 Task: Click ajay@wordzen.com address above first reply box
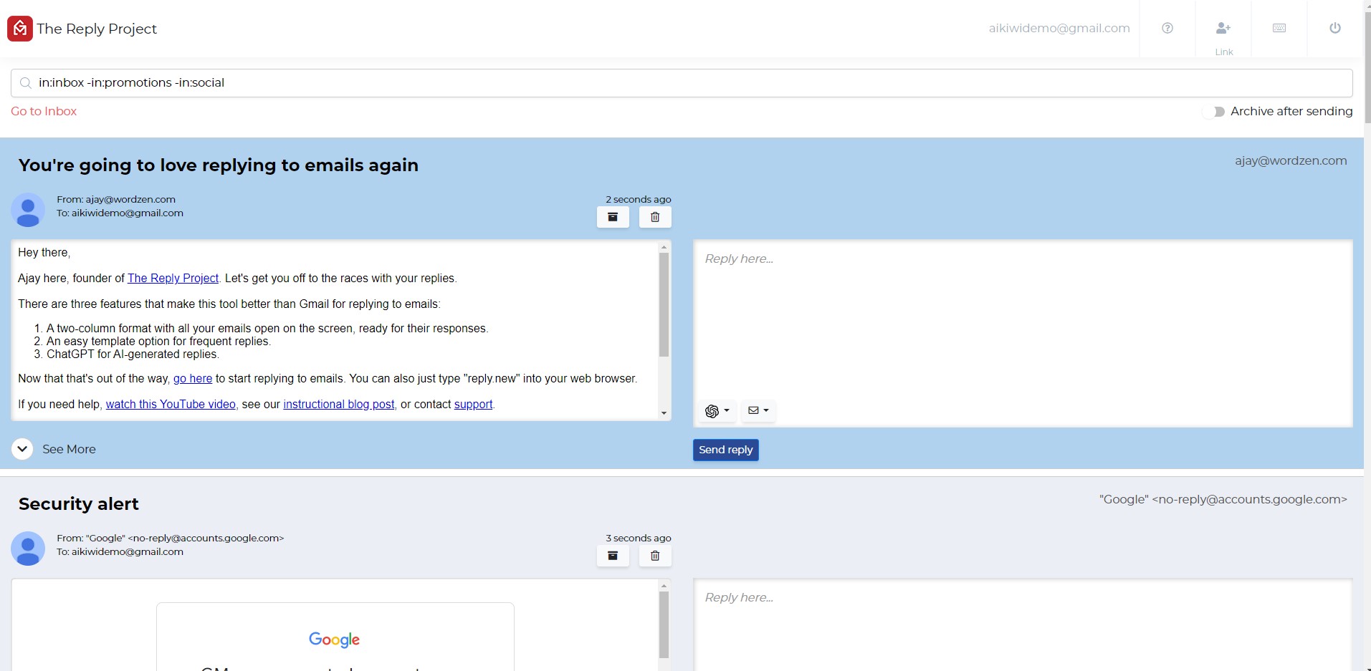pyautogui.click(x=1291, y=160)
